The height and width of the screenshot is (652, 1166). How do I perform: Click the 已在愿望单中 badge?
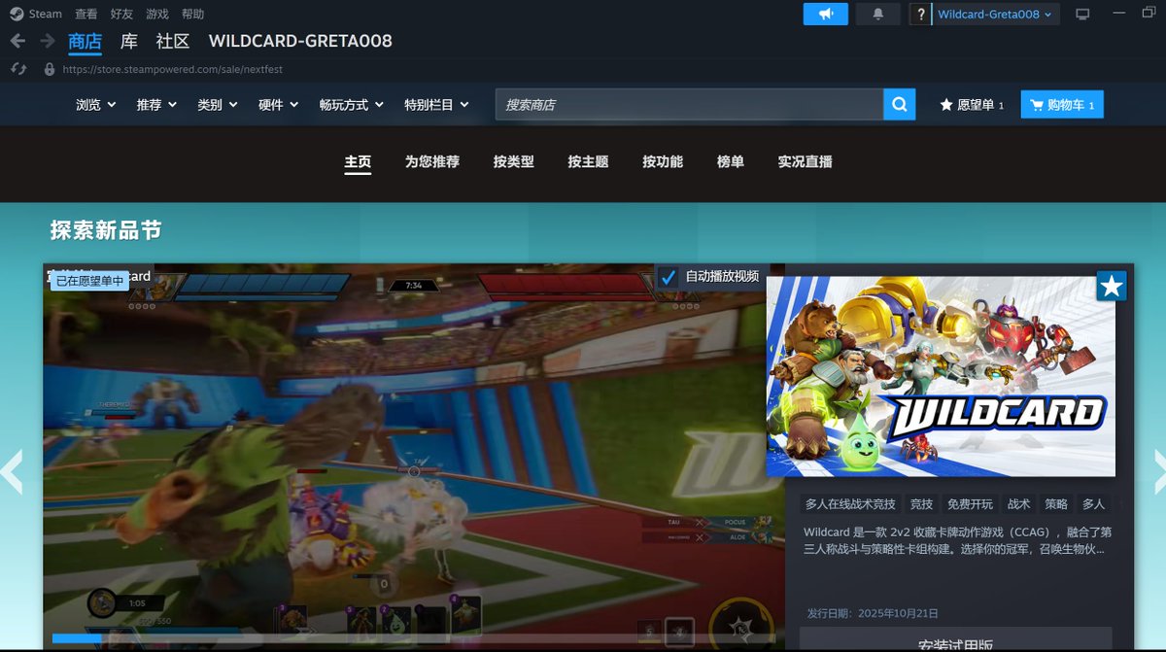(89, 281)
